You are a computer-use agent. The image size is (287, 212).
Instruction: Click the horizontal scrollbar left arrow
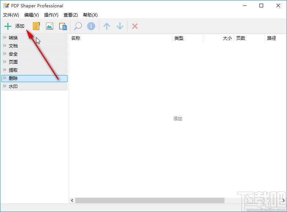72,200
